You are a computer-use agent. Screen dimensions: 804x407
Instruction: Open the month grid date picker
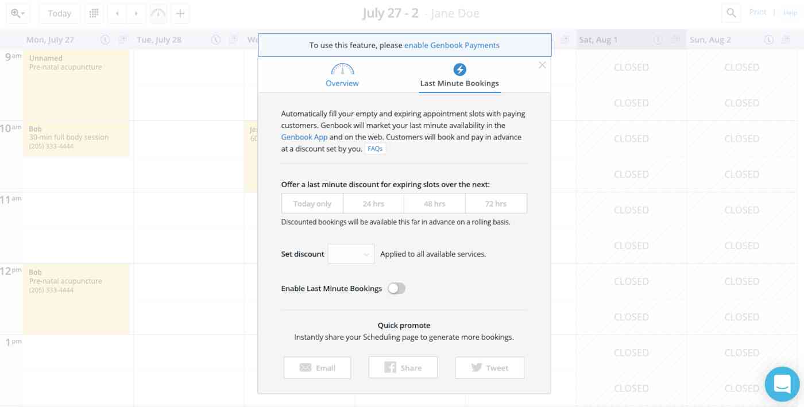[94, 13]
